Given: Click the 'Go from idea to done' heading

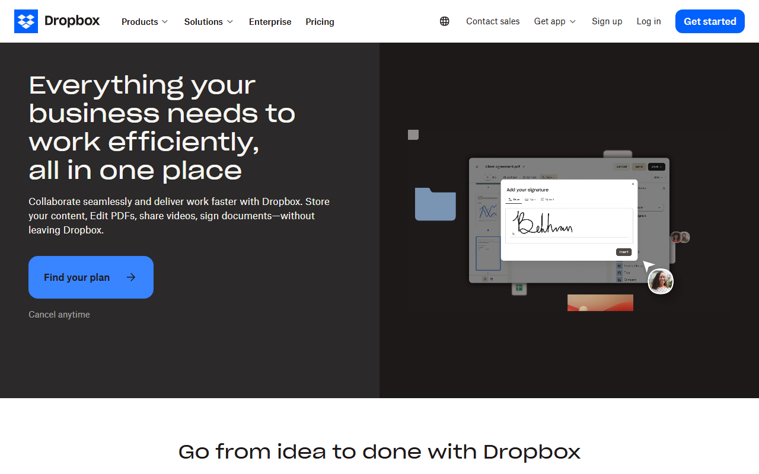Looking at the screenshot, I should 379,451.
